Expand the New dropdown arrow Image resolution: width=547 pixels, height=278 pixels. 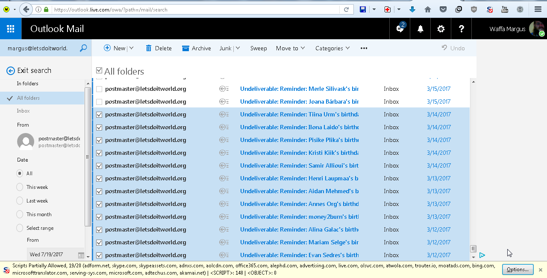[x=131, y=48]
